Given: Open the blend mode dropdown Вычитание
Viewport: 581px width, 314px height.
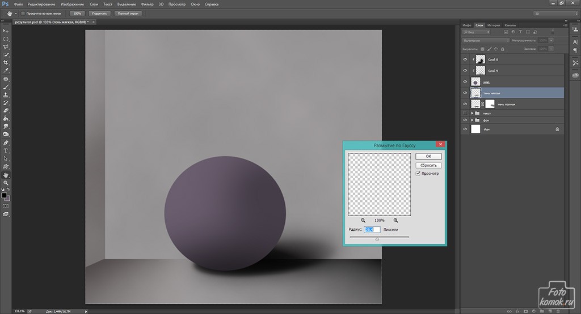Looking at the screenshot, I should pos(486,40).
